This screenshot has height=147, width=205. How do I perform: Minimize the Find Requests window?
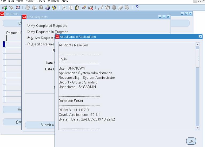coord(160,17)
